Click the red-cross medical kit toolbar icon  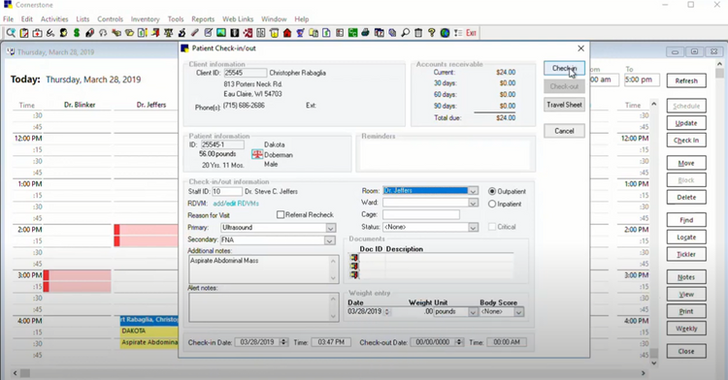tap(37, 33)
